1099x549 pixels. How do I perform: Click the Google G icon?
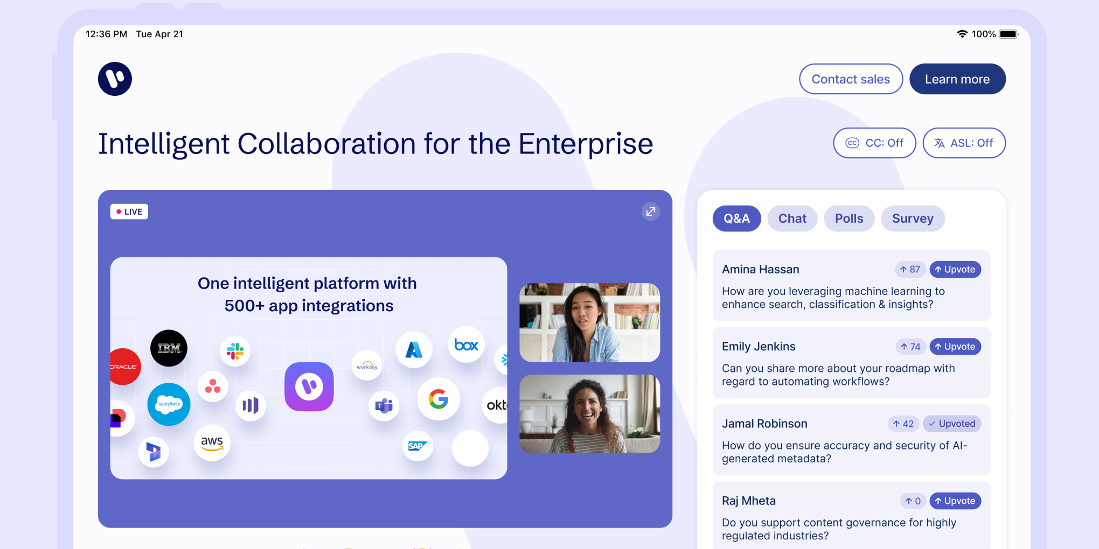[439, 399]
